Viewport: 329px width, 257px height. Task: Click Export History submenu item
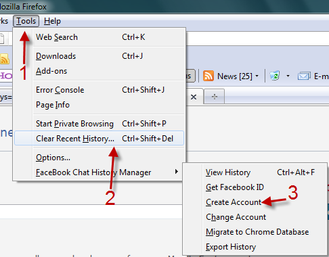(255, 247)
